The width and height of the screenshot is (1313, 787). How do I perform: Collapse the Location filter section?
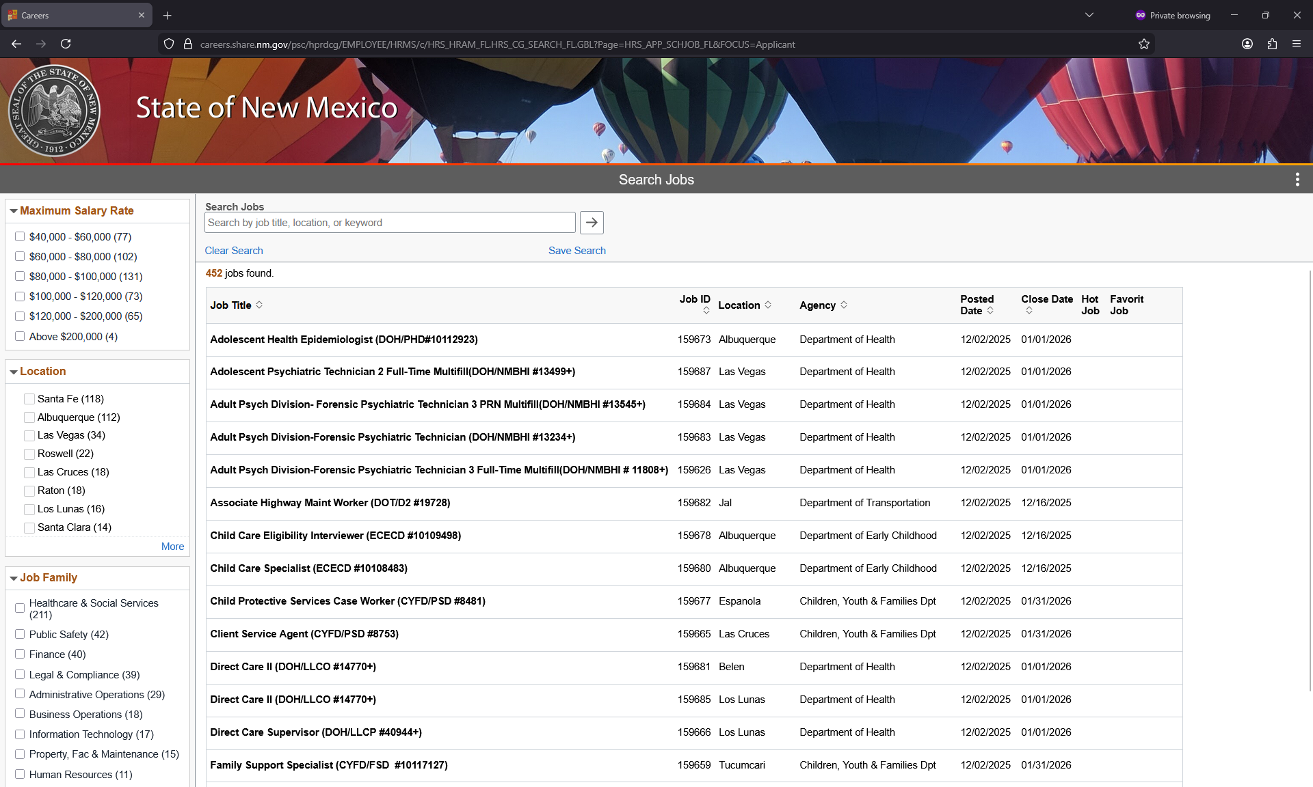tap(14, 372)
